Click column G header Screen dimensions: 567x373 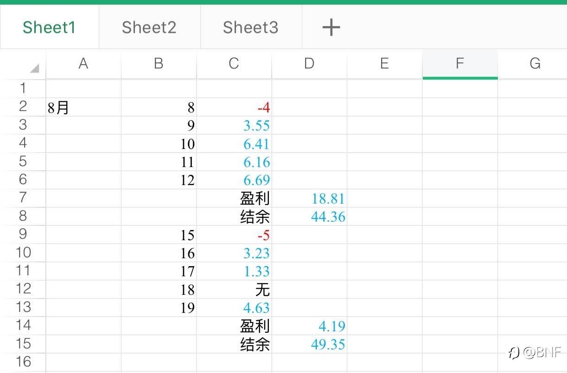pos(535,64)
